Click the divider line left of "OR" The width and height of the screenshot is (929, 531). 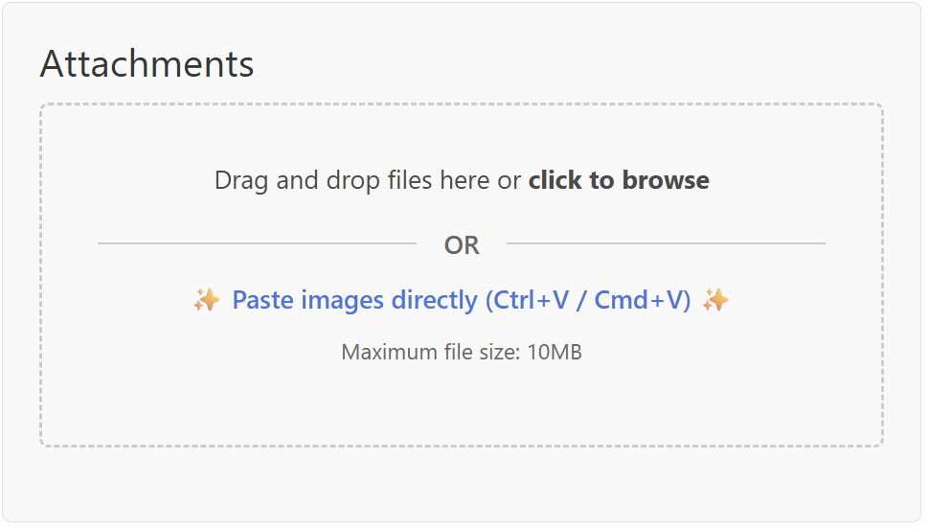(x=257, y=243)
